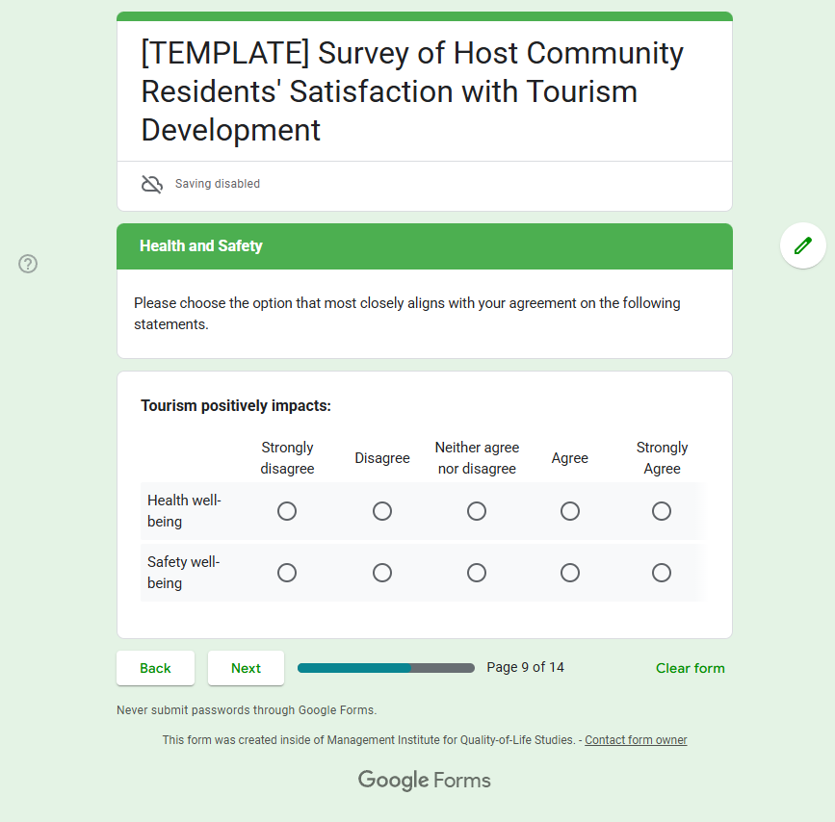835x822 pixels.
Task: Select Strongly disagree for Safety well-being
Action: tap(287, 573)
